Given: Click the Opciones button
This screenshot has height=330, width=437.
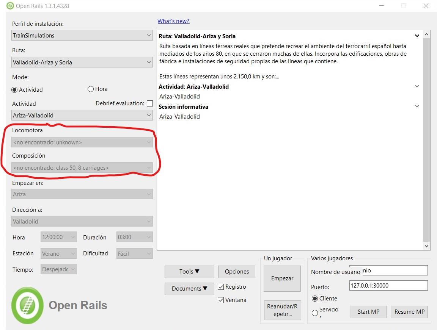Looking at the screenshot, I should (x=237, y=272).
